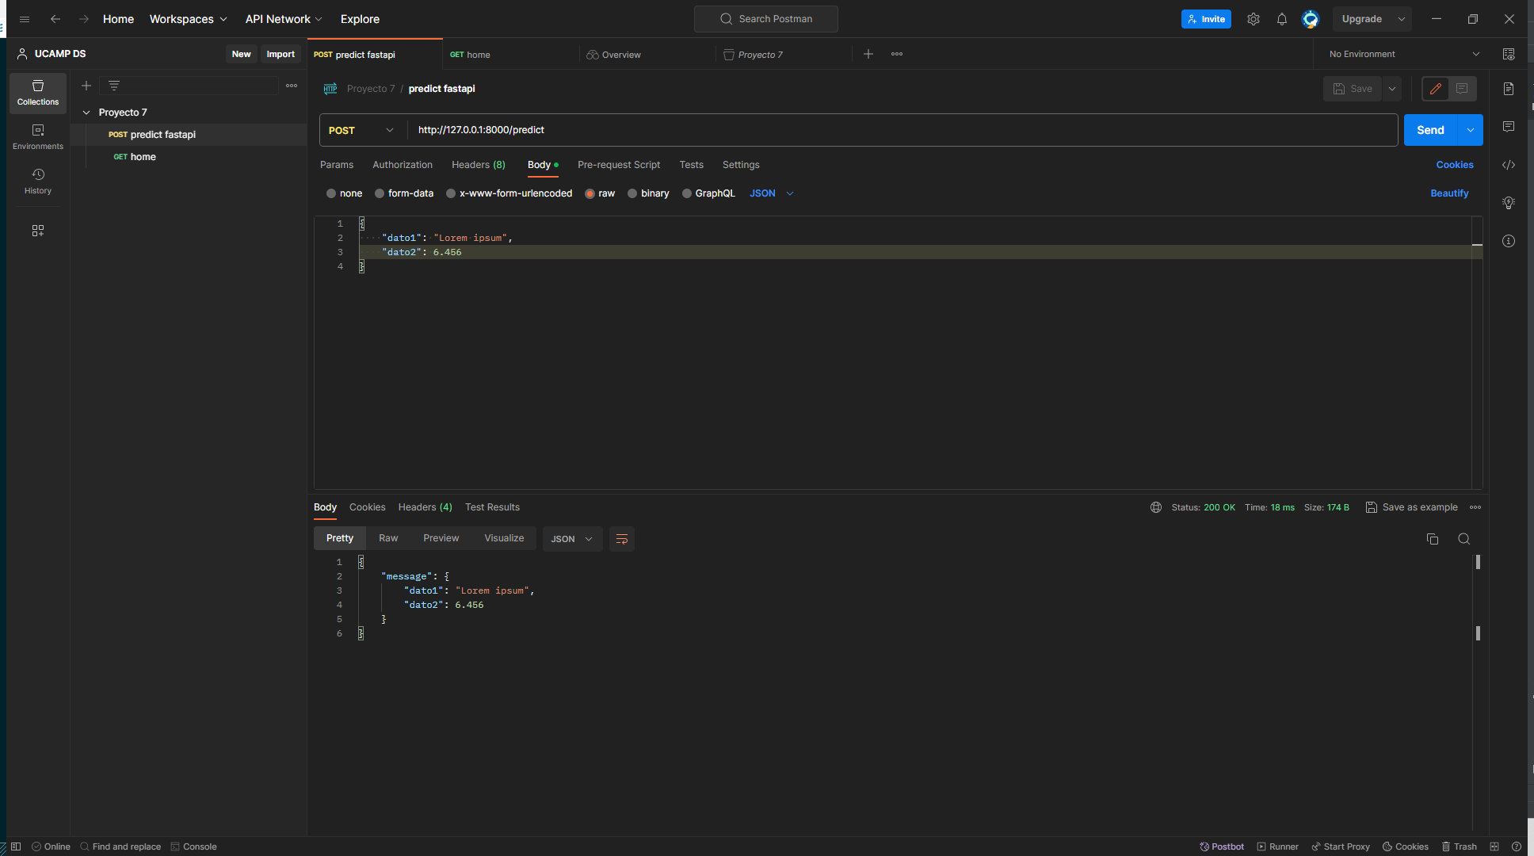Viewport: 1534px width, 856px height.
Task: Open the History sidebar panel
Action: [37, 181]
